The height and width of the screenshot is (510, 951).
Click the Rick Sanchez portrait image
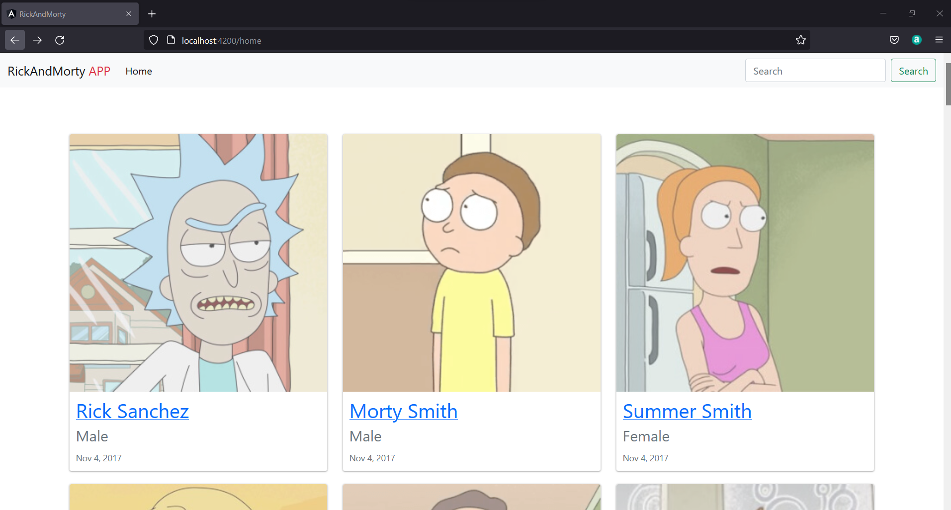[198, 263]
